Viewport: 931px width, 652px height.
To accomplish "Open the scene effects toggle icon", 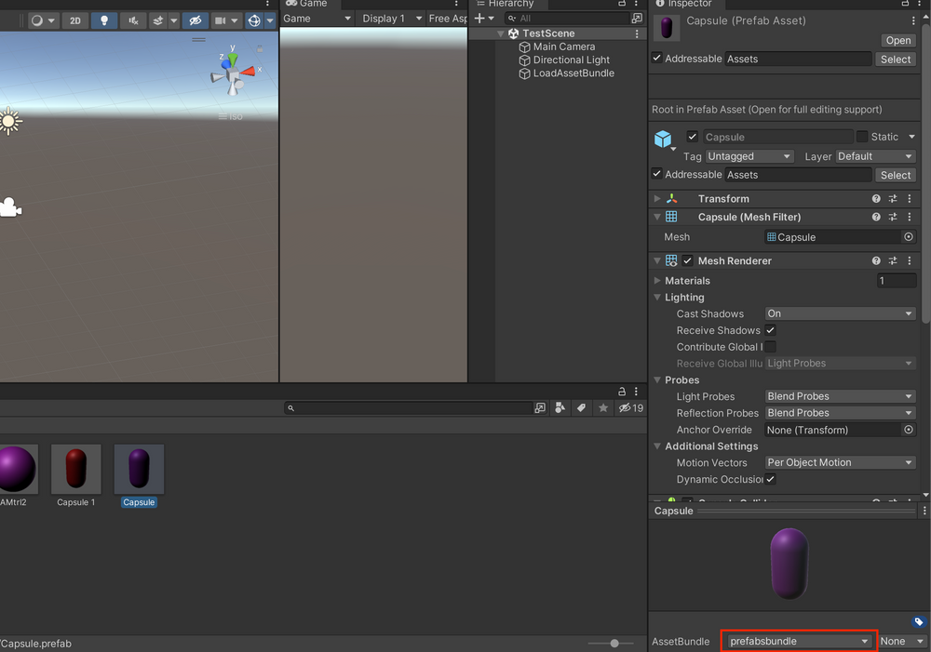I will [x=156, y=20].
